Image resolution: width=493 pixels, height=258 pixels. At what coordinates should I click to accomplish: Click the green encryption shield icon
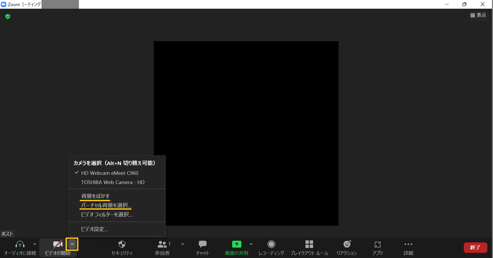(8, 17)
